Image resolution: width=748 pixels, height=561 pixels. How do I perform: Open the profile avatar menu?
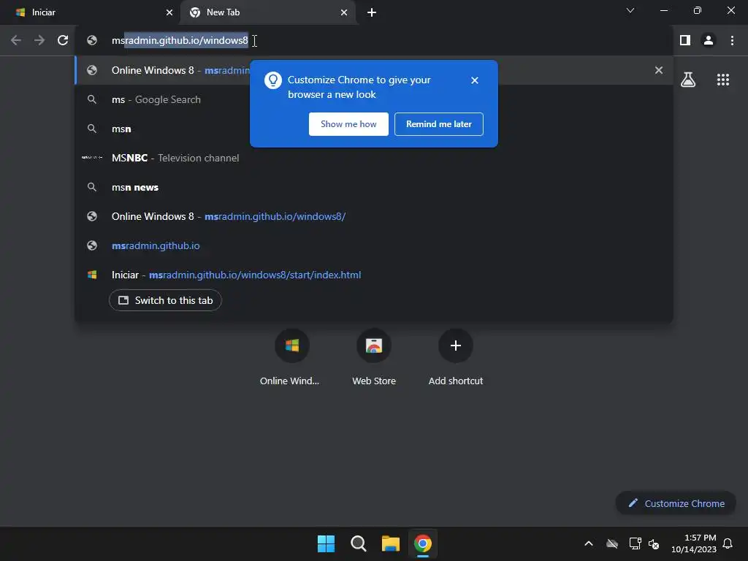tap(709, 41)
